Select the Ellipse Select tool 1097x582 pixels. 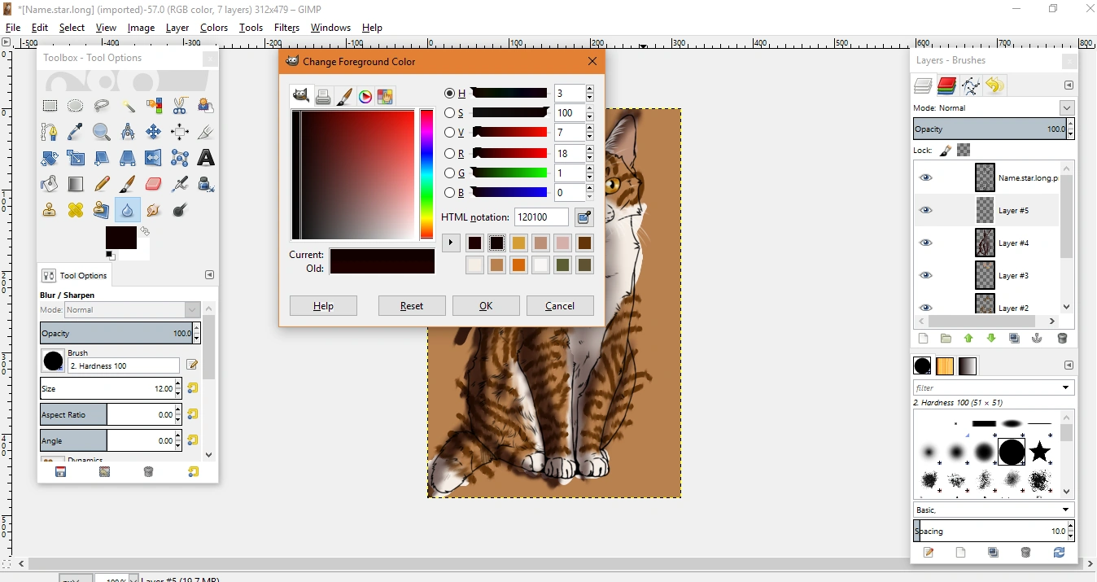pyautogui.click(x=76, y=106)
